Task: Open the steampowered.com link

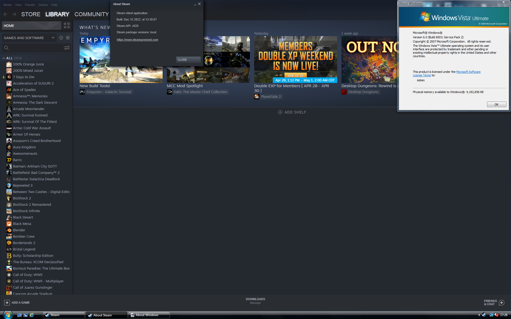Action: [137, 40]
